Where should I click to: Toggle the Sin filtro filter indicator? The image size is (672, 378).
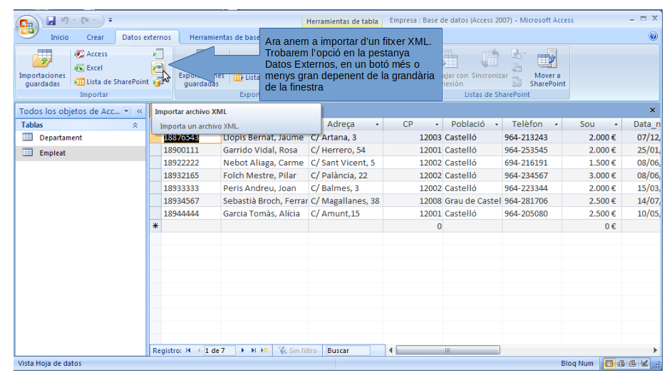click(x=298, y=350)
